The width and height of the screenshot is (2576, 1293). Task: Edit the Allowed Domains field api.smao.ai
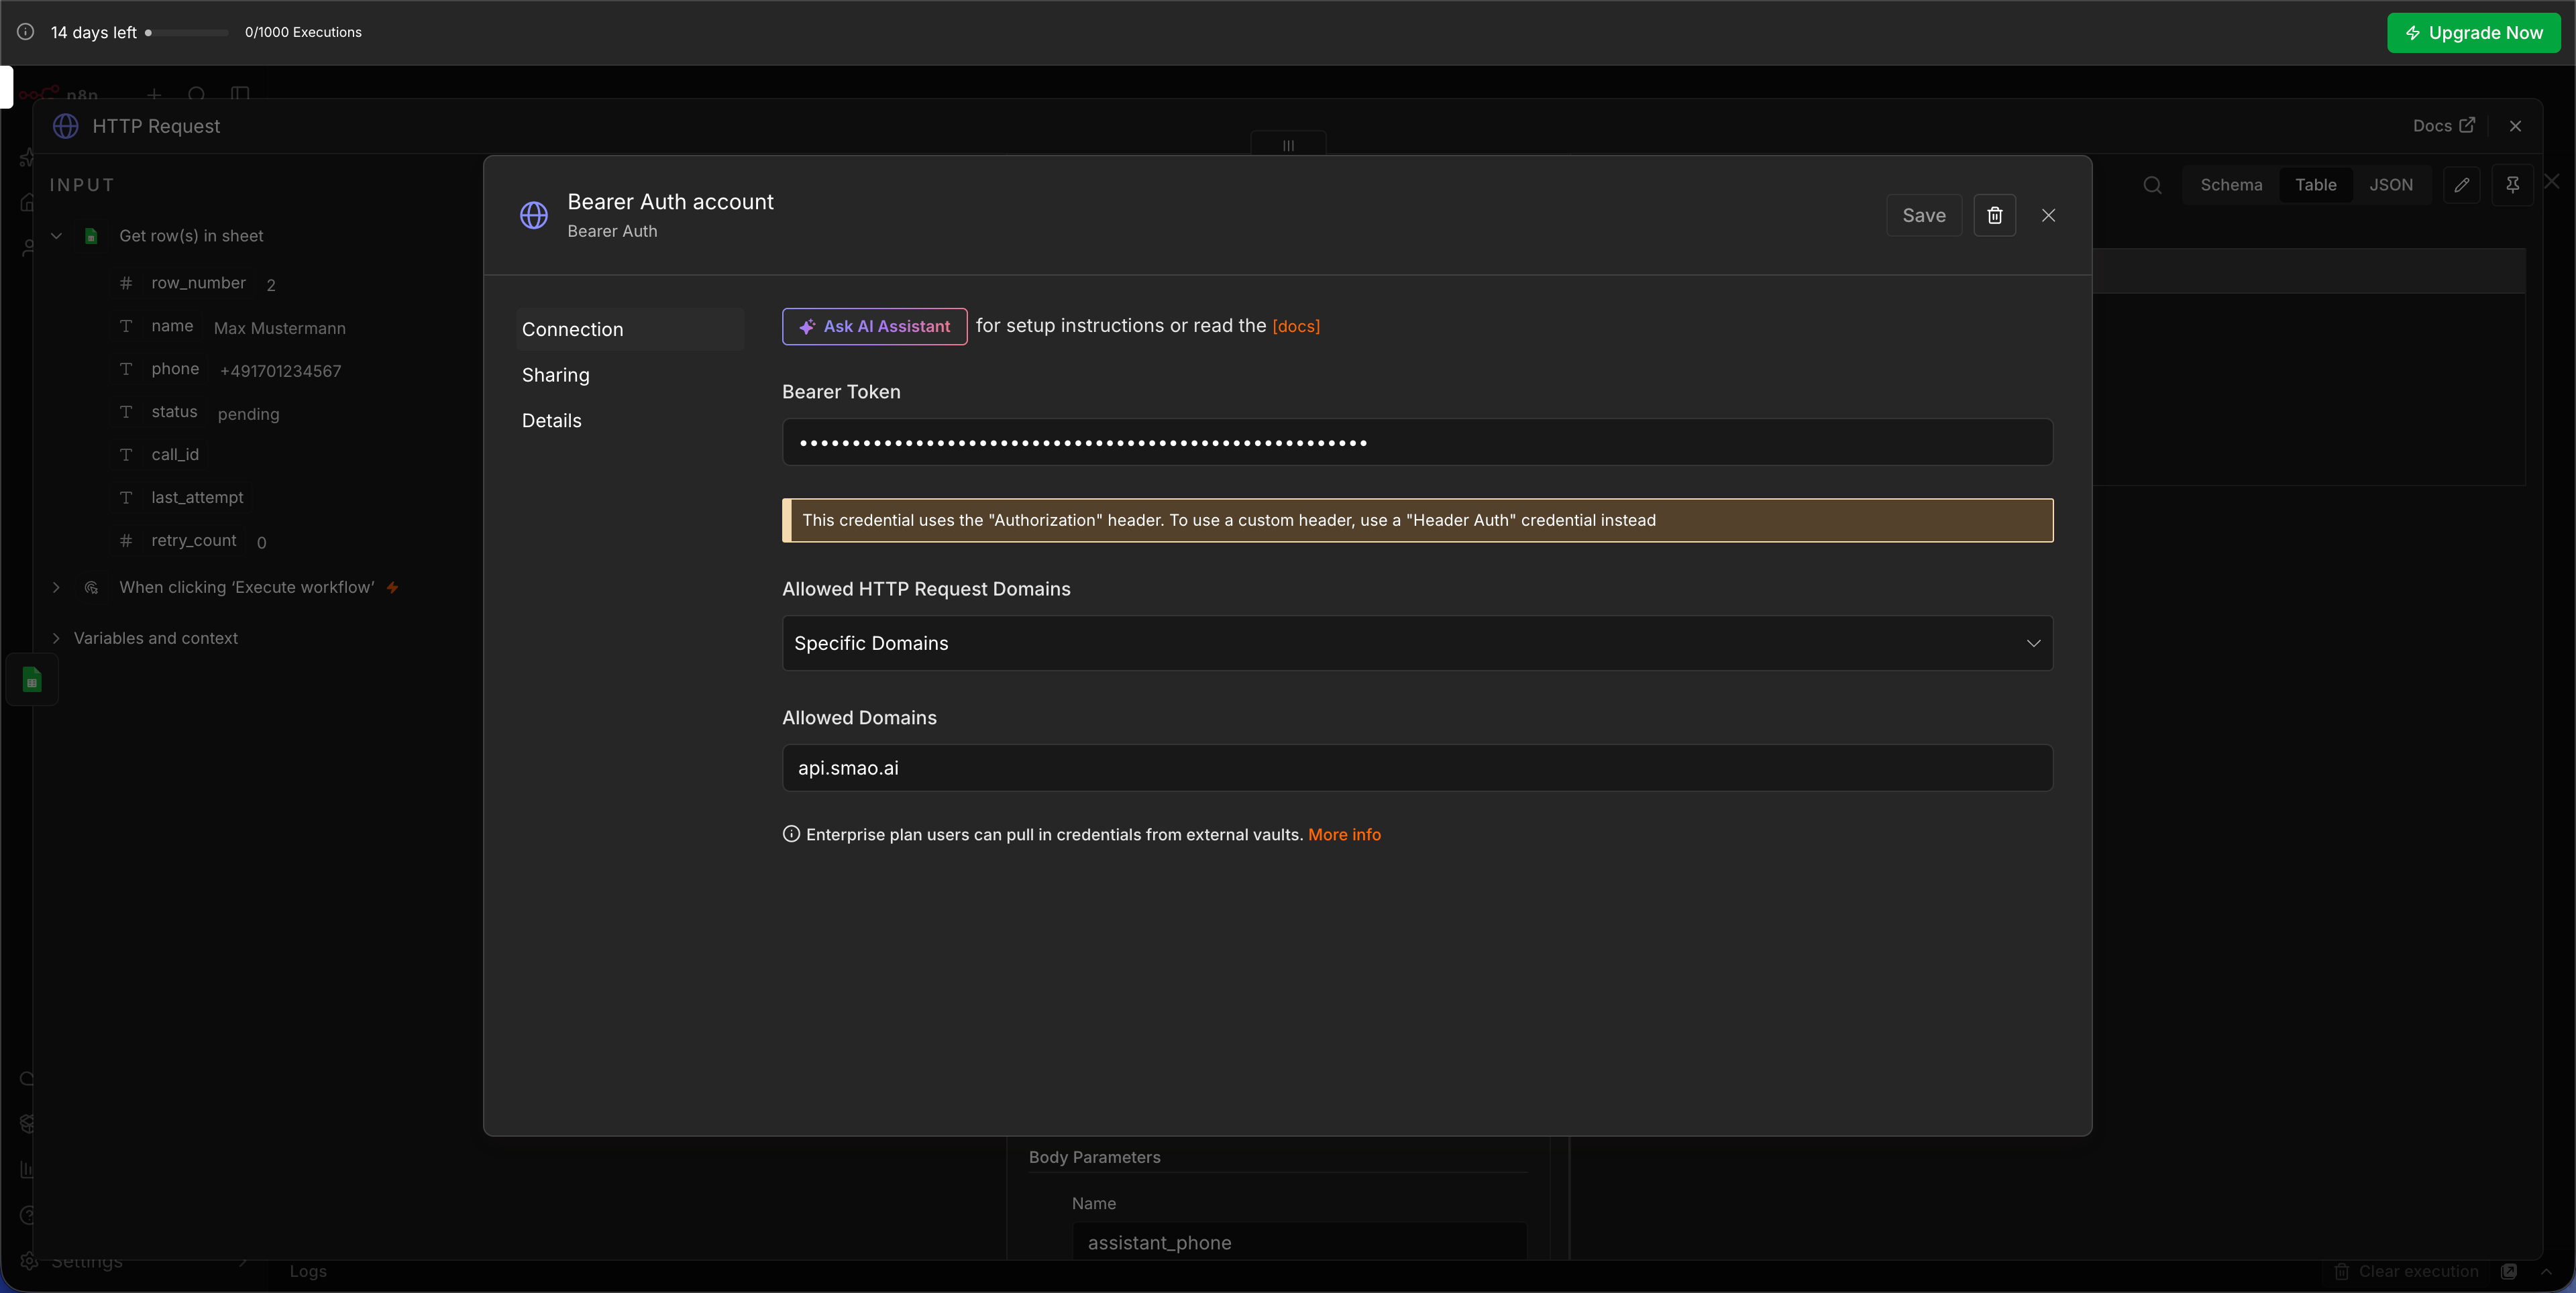pyautogui.click(x=1417, y=768)
